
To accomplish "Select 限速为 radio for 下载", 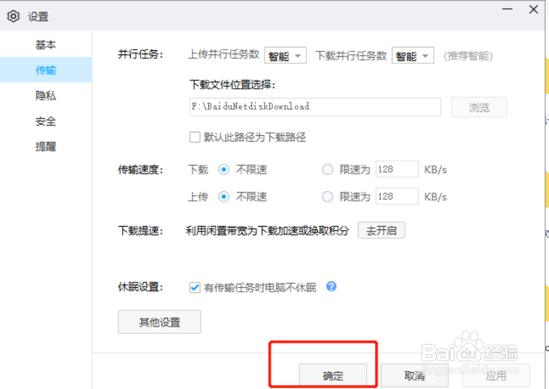I will point(327,170).
